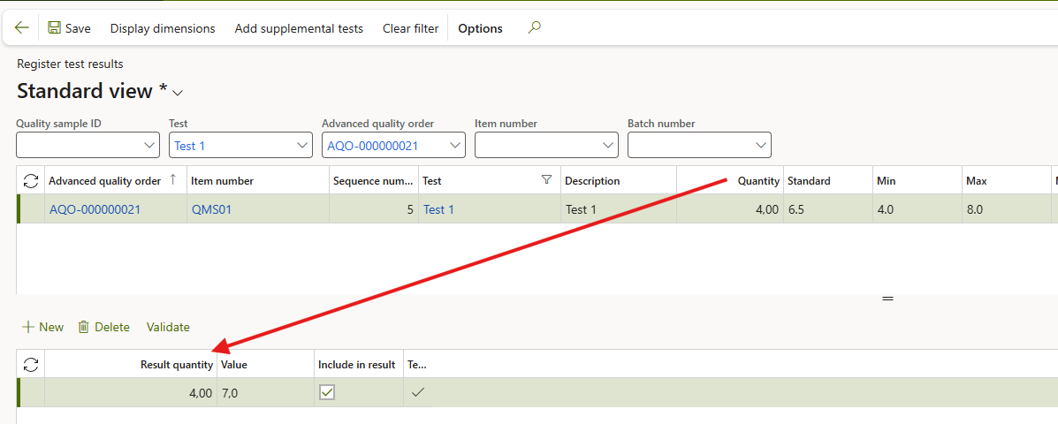Expand the Batch number dropdown
Image resolution: width=1058 pixels, height=424 pixels.
761,146
